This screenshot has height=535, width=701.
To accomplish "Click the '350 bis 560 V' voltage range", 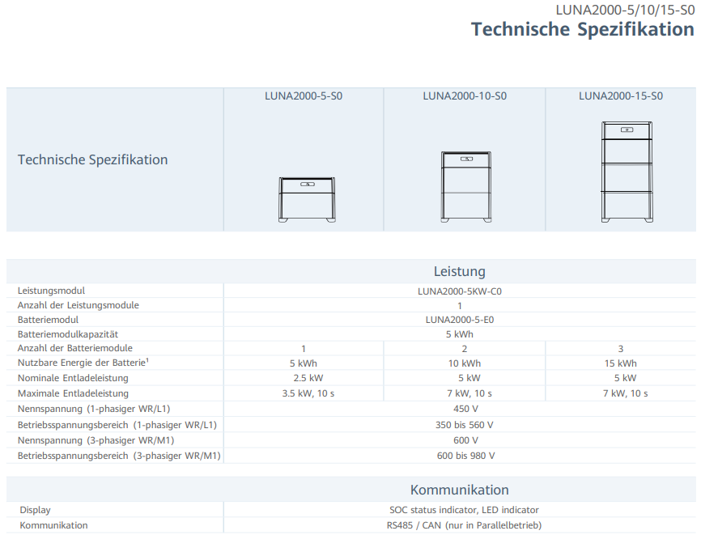I will click(x=459, y=425).
